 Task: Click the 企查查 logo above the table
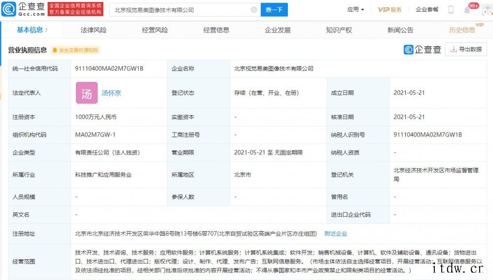coord(423,49)
